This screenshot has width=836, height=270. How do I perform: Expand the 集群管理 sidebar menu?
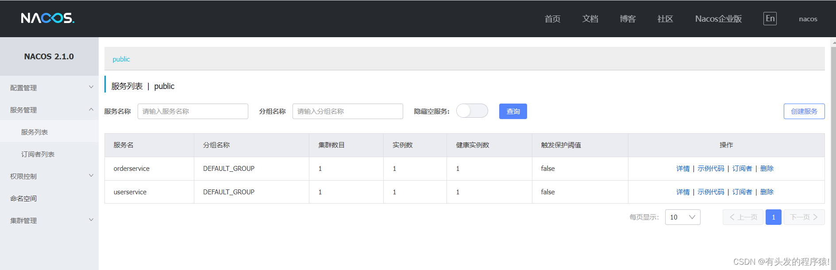(49, 220)
